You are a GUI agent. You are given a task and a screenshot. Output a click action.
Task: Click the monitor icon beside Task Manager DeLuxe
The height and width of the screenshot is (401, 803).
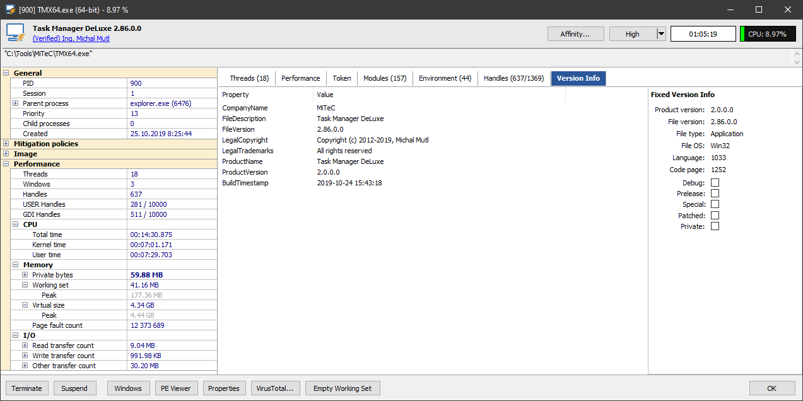coord(16,33)
